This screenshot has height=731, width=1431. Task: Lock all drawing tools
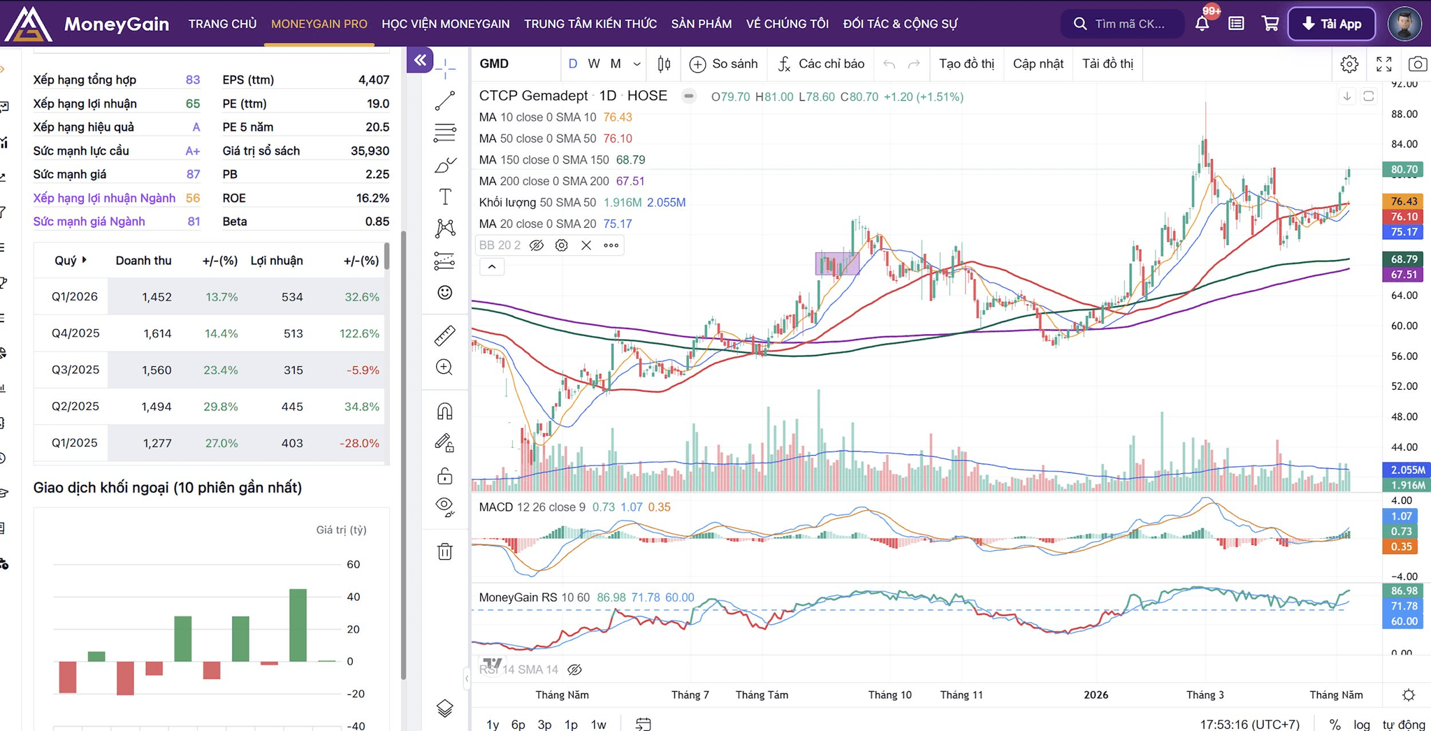coord(445,476)
